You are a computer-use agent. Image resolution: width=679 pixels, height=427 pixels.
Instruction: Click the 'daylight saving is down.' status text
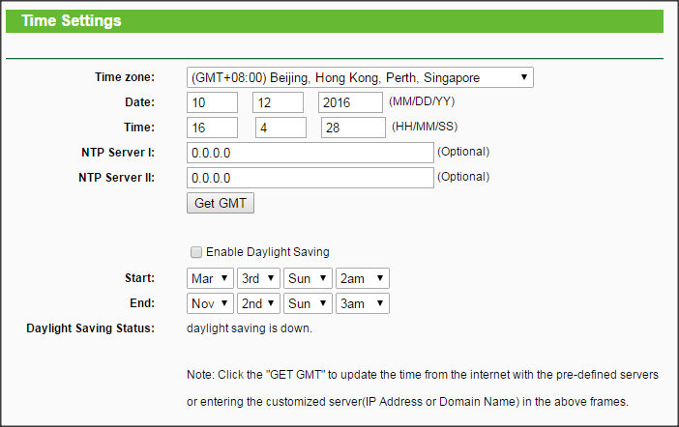coord(250,328)
